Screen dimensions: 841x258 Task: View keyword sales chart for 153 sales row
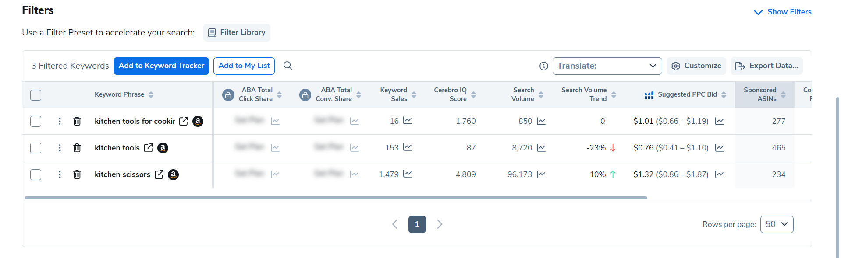pyautogui.click(x=408, y=147)
